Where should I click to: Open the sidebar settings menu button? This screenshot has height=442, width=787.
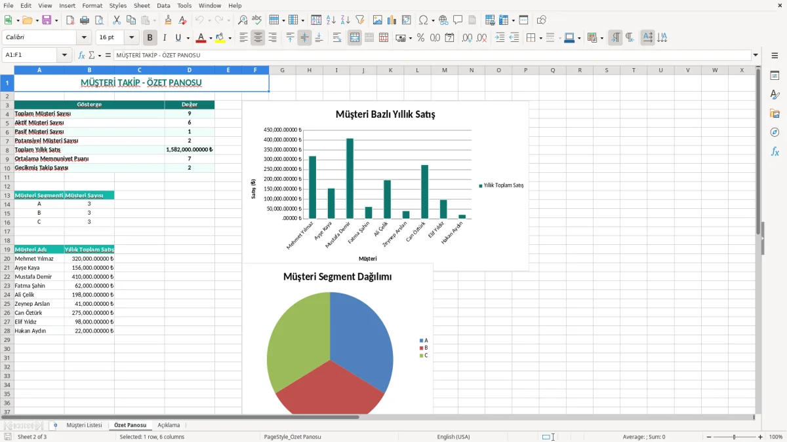pyautogui.click(x=775, y=56)
